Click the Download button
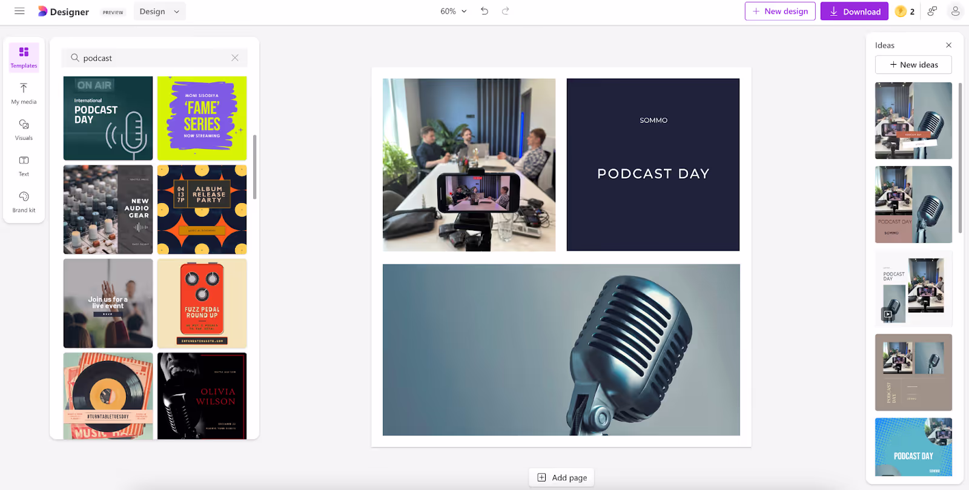 click(855, 11)
